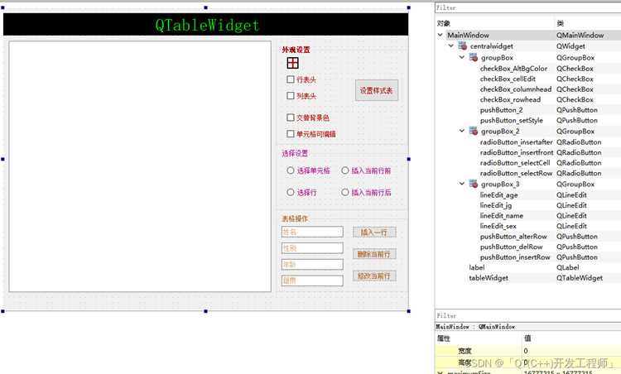
Task: Click the centralwidget layout icon in the tree
Action: pos(463,46)
